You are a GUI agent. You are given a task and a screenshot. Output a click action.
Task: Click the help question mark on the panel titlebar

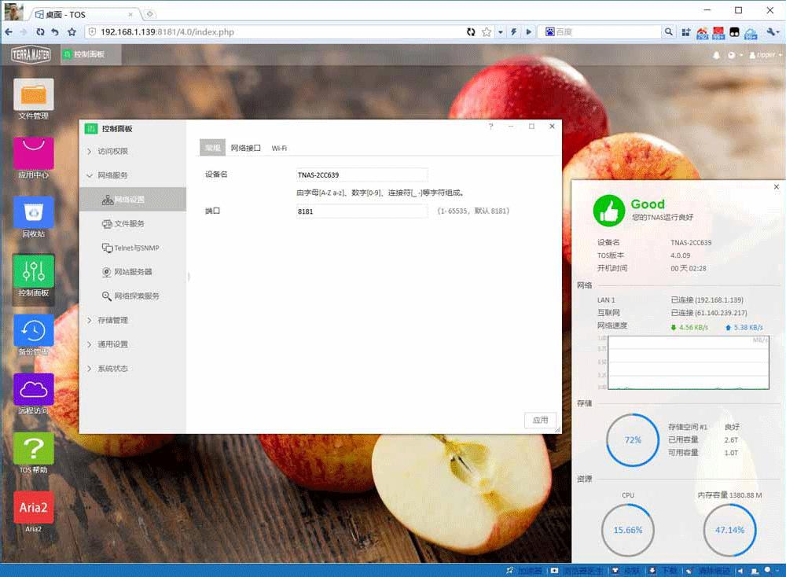coord(490,126)
